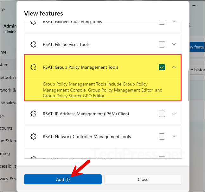Screen dimensions: 205x192
Task: Click the IP Address Management (IPAM) Client puzzle icon
Action: (33, 114)
